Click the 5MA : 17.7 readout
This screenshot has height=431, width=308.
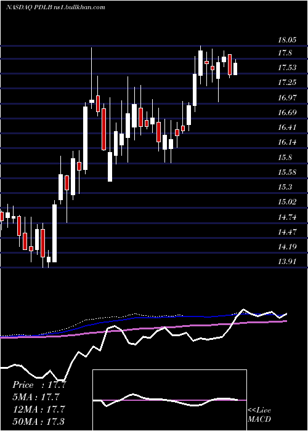36,397
